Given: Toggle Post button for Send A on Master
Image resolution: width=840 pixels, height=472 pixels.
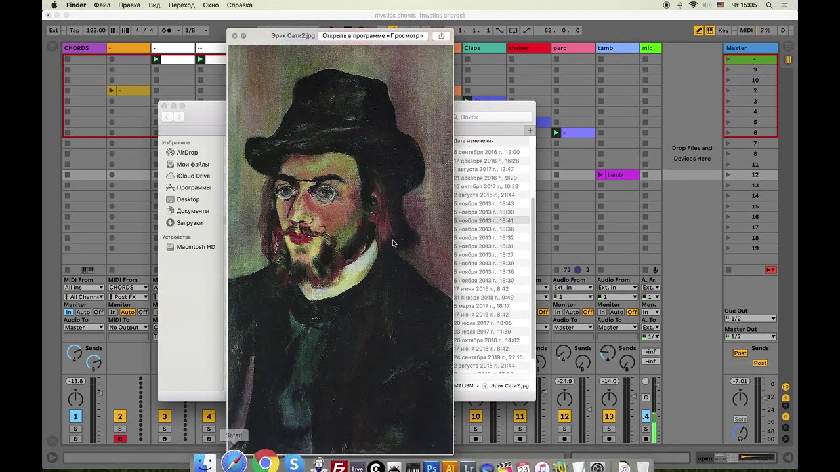Looking at the screenshot, I should pyautogui.click(x=740, y=353).
